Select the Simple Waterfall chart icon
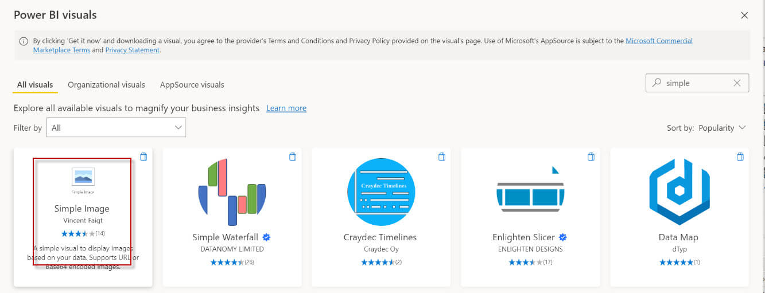 pos(232,192)
